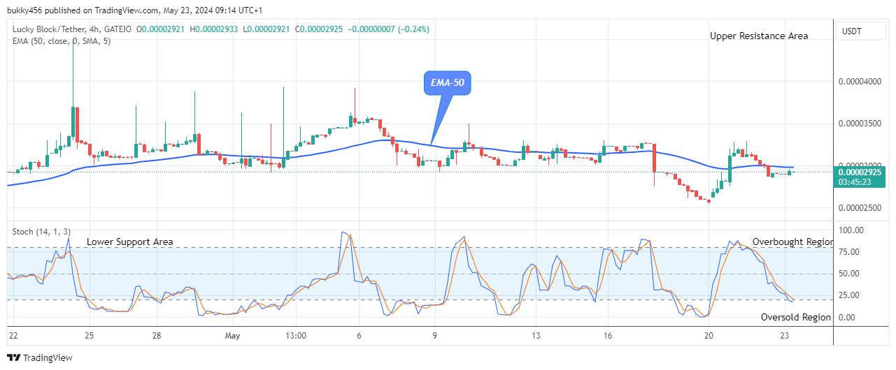Viewport: 896px width, 370px height.
Task: Click the 28 date on time axis
Action: click(x=155, y=336)
